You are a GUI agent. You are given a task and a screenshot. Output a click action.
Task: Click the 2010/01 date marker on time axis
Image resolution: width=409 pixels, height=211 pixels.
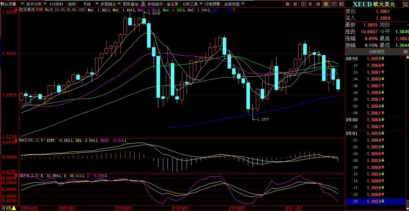point(237,208)
